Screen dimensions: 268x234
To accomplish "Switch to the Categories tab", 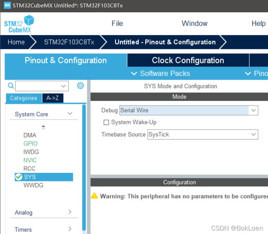I will coord(23,98).
